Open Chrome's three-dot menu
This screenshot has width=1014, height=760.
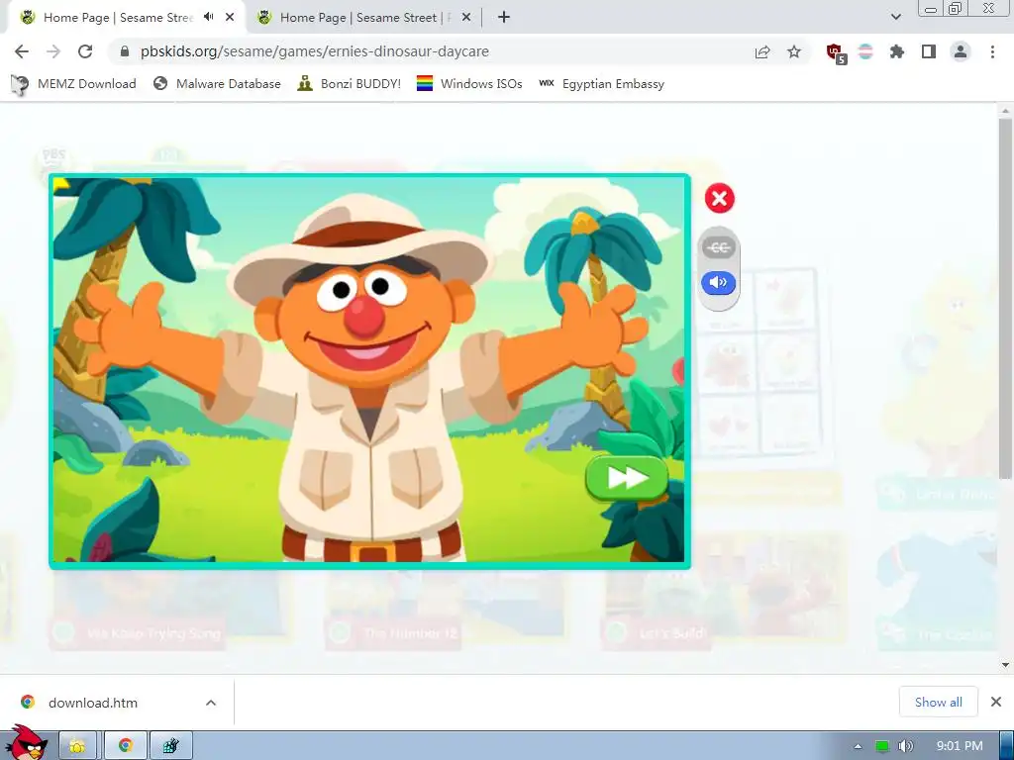(992, 51)
